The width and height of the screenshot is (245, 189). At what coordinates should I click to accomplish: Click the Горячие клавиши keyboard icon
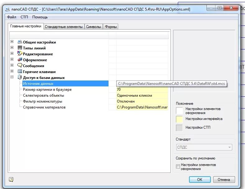click(20, 71)
